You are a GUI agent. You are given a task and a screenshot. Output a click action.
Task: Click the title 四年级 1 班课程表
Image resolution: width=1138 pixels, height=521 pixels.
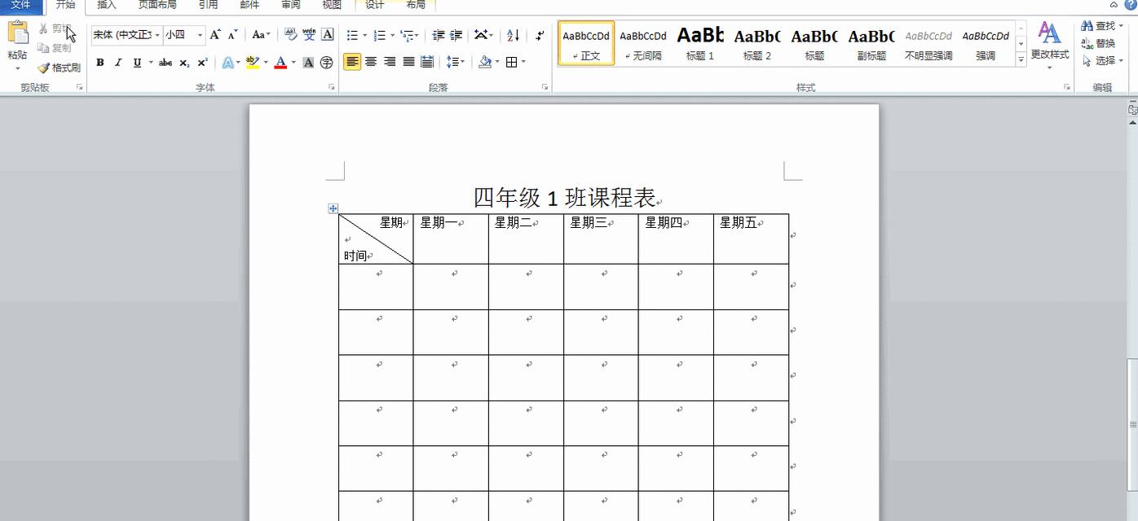tap(565, 198)
